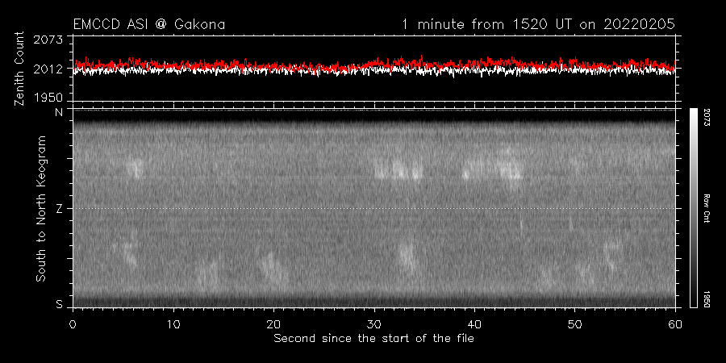Click the 'South to North Keogram' axis label

[x=41, y=208]
